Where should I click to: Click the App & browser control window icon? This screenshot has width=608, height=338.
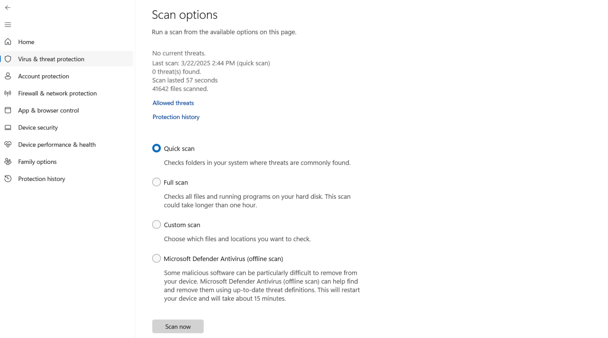(x=8, y=110)
